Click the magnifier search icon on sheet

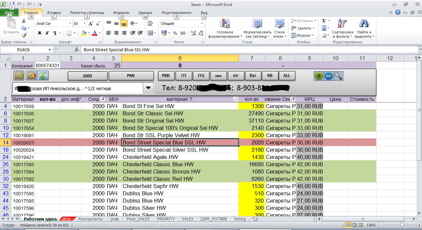(338, 76)
